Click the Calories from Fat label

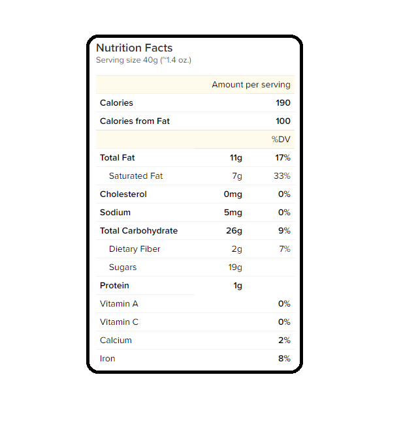pyautogui.click(x=135, y=121)
